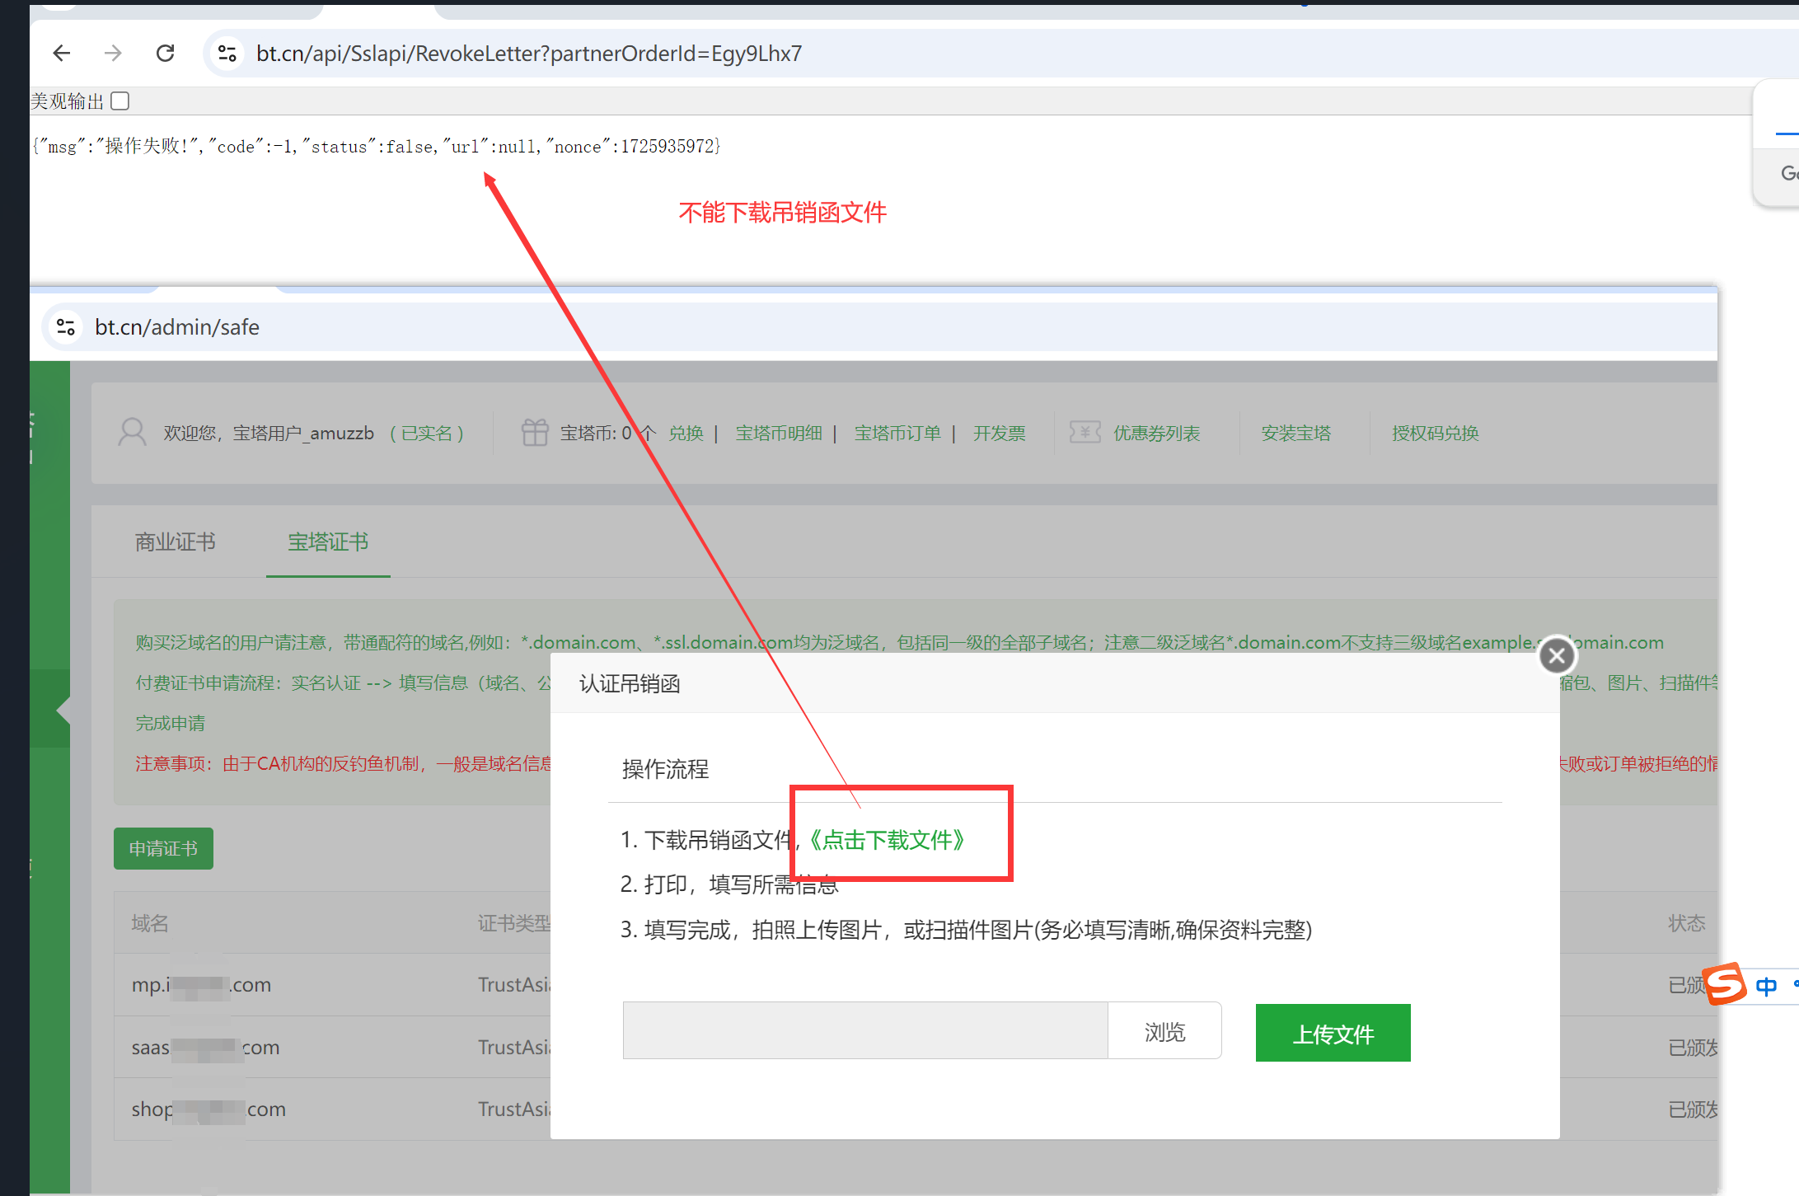Screen dimensions: 1799x1196
Task: Click the 点击下载文件 download link
Action: pyautogui.click(x=887, y=840)
